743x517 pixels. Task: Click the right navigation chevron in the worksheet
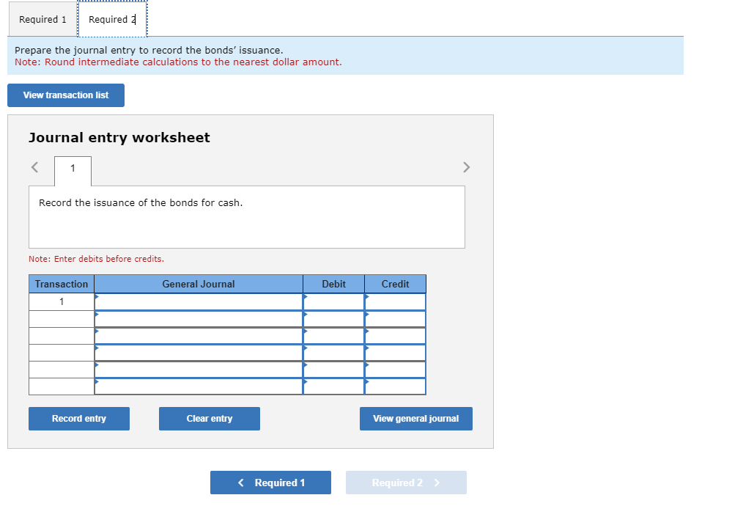point(467,167)
